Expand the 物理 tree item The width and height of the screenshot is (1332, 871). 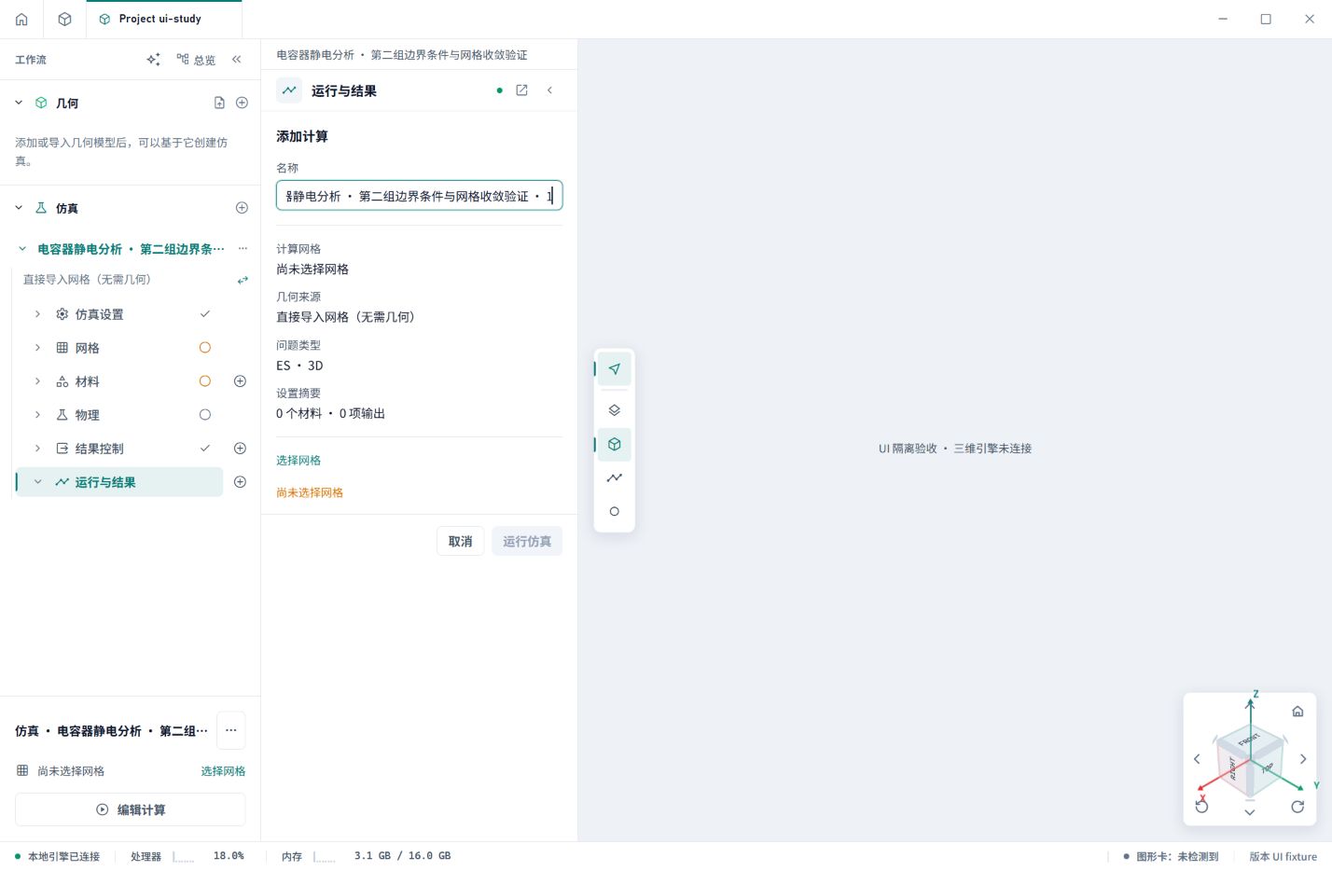(x=37, y=415)
